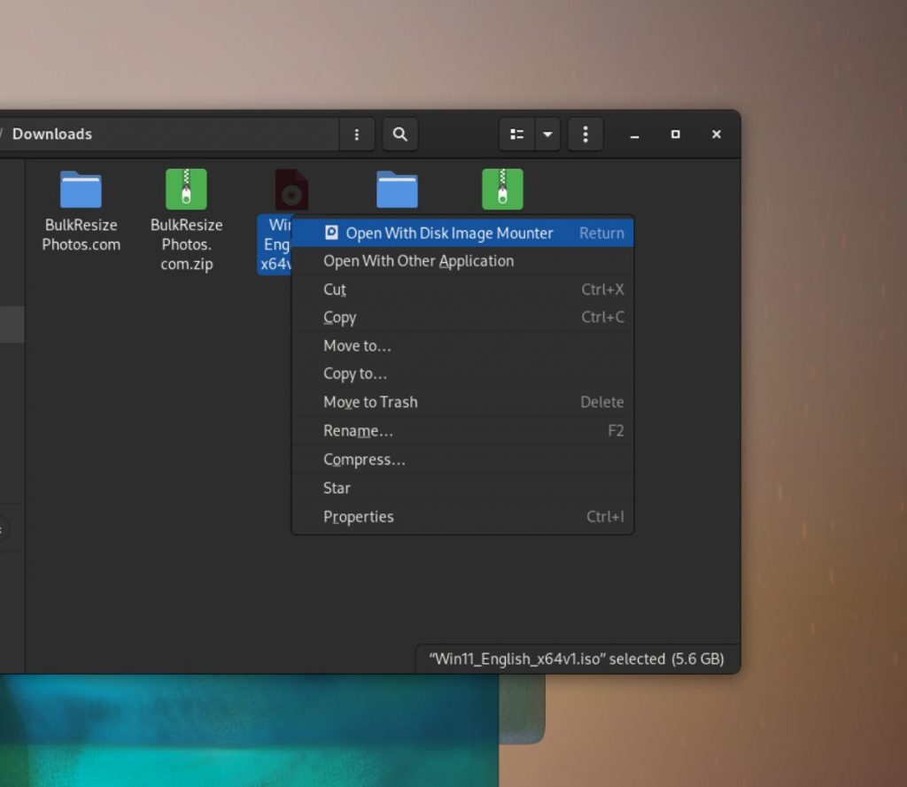
Task: Click the Disk Image Mounter icon in the menu
Action: coord(331,233)
